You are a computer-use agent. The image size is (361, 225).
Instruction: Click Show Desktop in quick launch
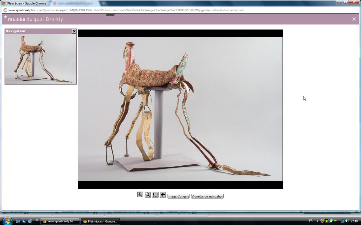[18, 221]
